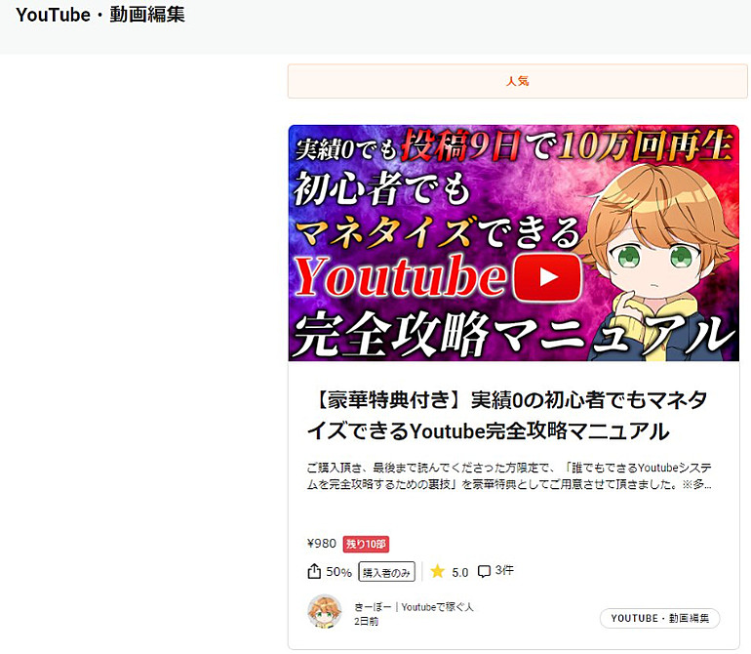Screen dimensions: 751x654
Task: Click the author name きーぼー｜Youtubeで稼ぐ人
Action: click(414, 607)
